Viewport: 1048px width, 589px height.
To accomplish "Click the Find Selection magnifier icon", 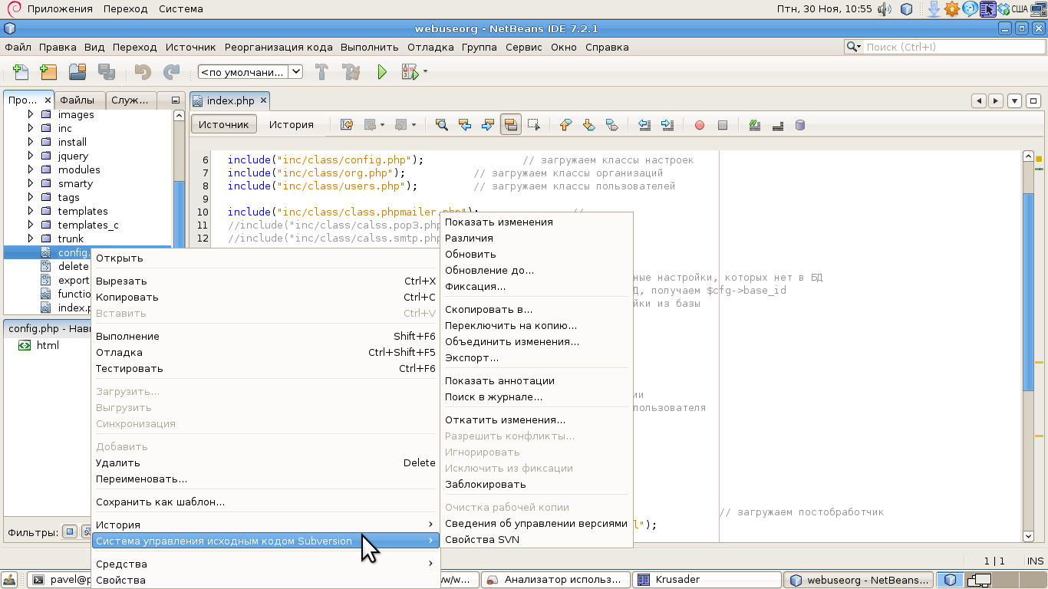I will pyautogui.click(x=441, y=125).
